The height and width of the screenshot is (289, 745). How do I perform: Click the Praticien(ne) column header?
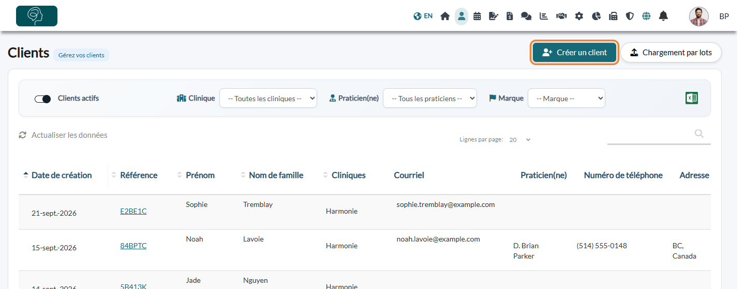tap(543, 175)
